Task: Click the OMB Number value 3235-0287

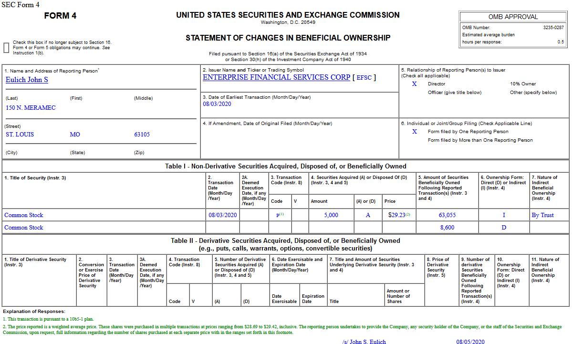Action: click(x=553, y=27)
